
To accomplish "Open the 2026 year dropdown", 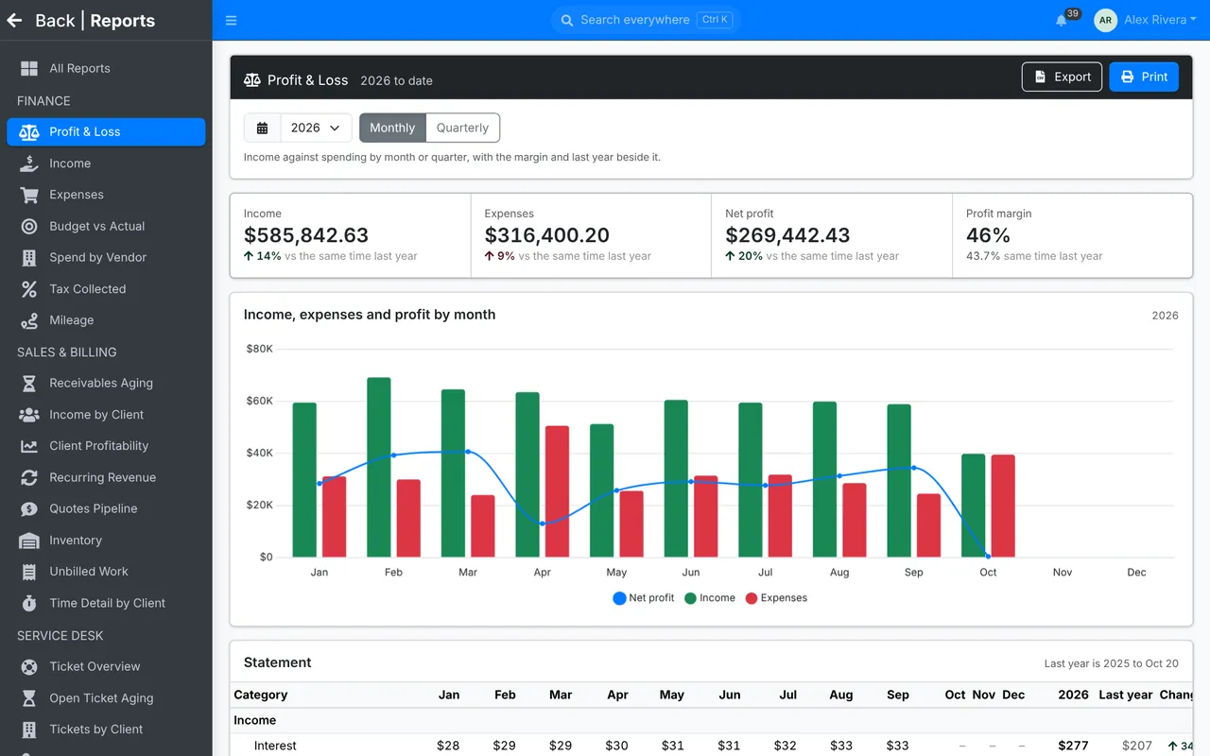I will tap(316, 128).
